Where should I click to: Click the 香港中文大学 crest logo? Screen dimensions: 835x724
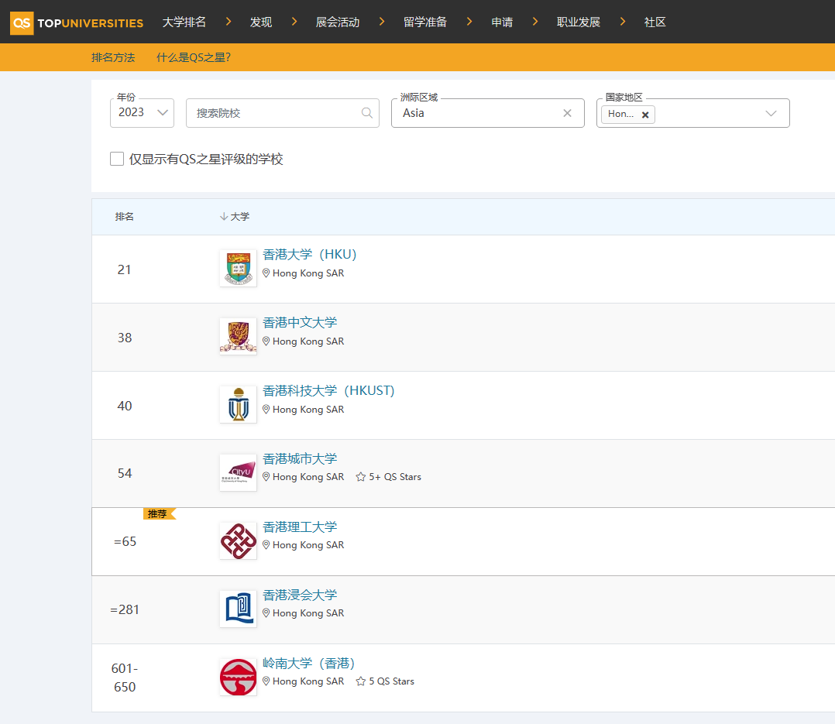click(238, 336)
